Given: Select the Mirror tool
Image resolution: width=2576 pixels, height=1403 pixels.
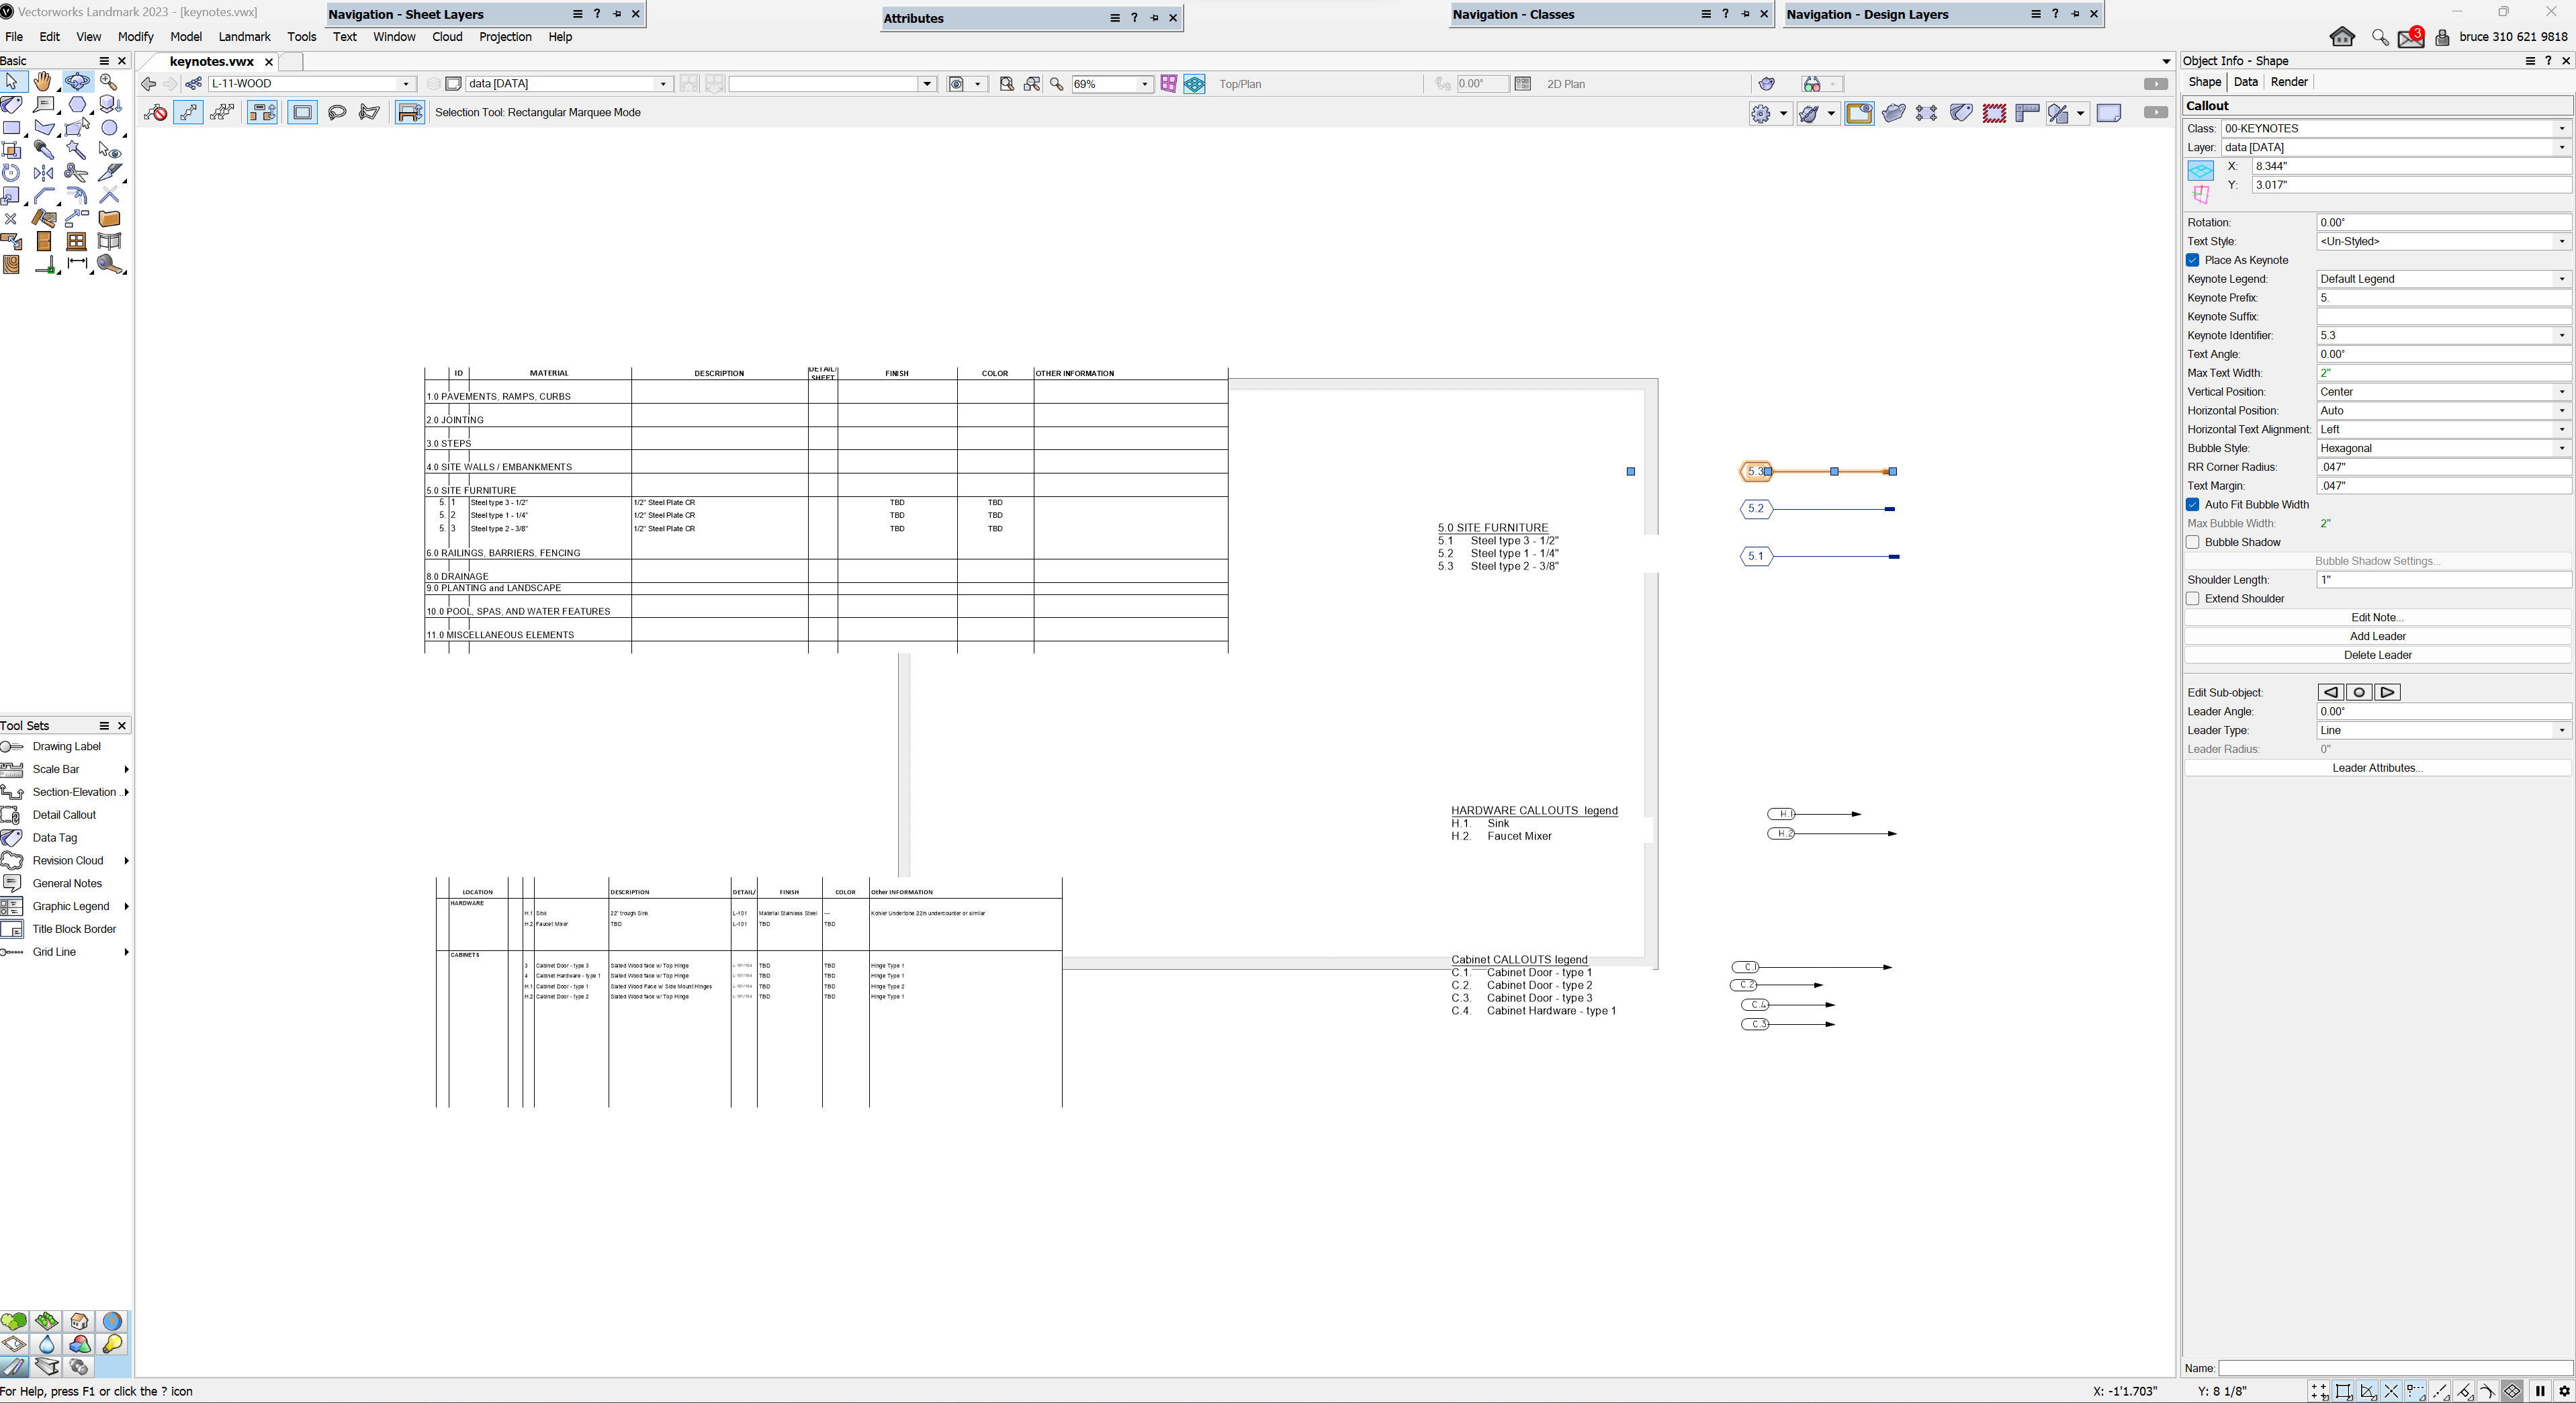Looking at the screenshot, I should [x=43, y=173].
